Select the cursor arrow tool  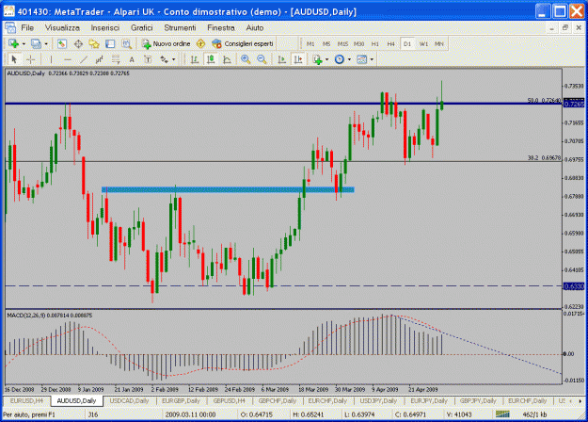14,59
